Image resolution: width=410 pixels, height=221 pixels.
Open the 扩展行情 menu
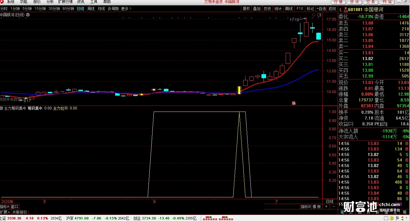click(x=66, y=2)
